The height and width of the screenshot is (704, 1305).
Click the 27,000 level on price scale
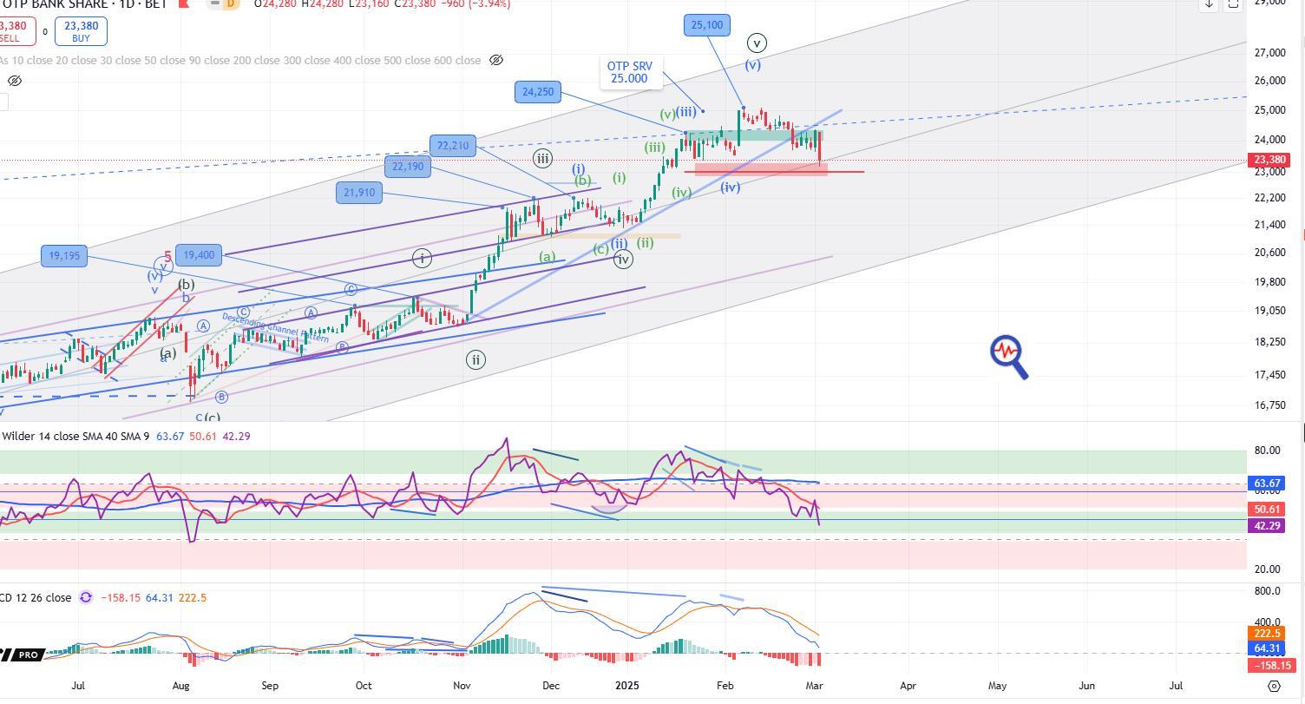tap(1270, 53)
